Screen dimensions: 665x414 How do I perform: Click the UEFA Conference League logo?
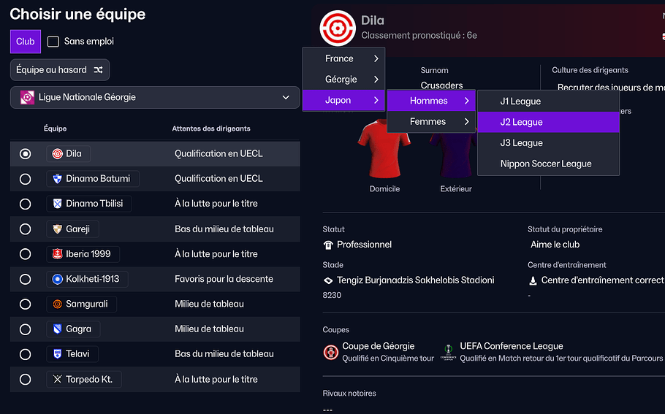[448, 353]
